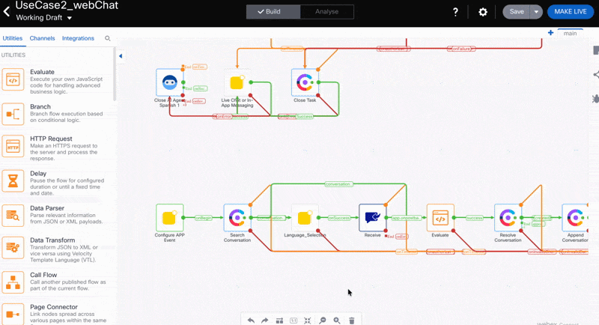
Task: Click the onSuccess connector label
Action: point(339,218)
